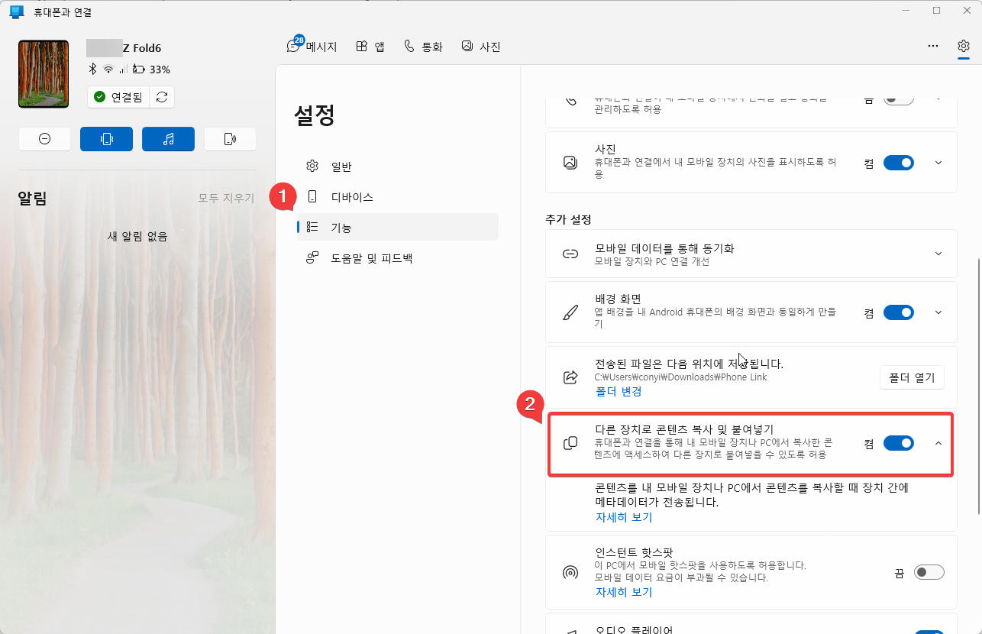Enable 인스턴트 핫스팟
Viewport: 982px width, 634px height.
[x=929, y=571]
